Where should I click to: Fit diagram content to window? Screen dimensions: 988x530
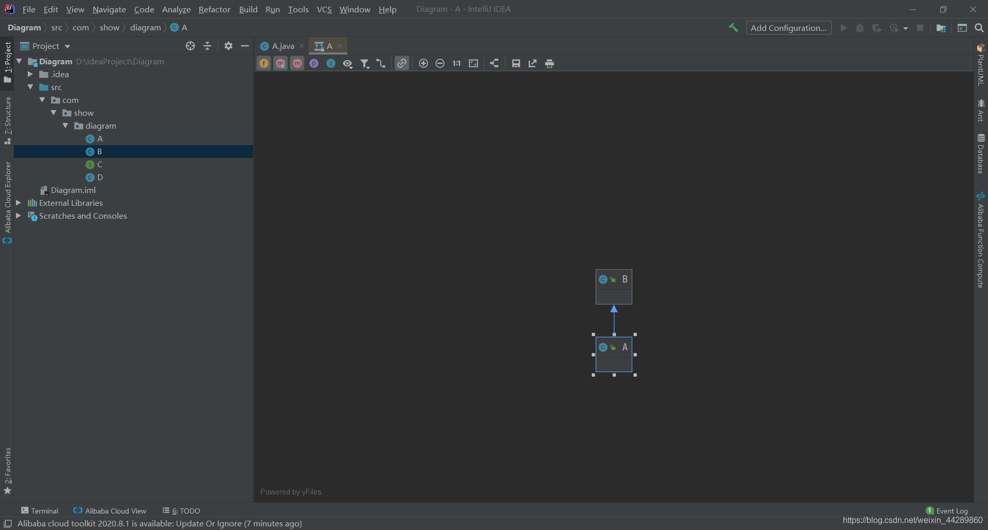click(x=473, y=63)
